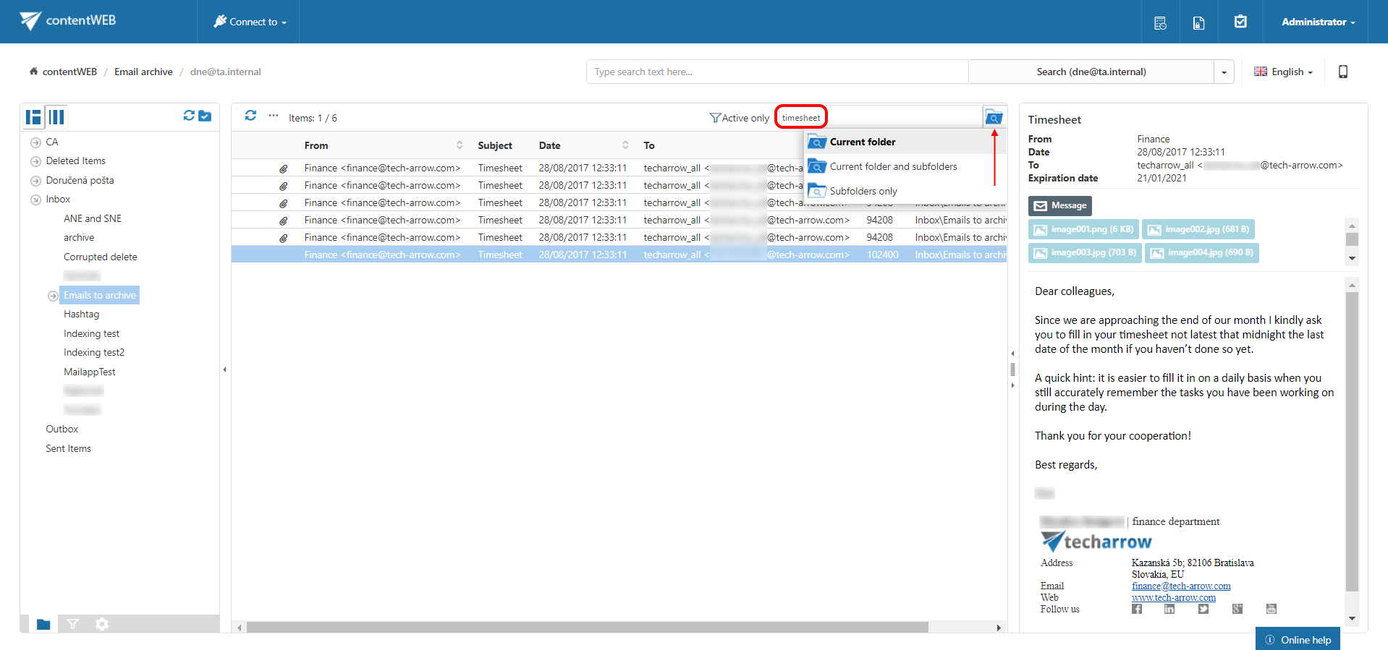Select Indexing test folder
The image size is (1388, 650).
[x=91, y=333]
